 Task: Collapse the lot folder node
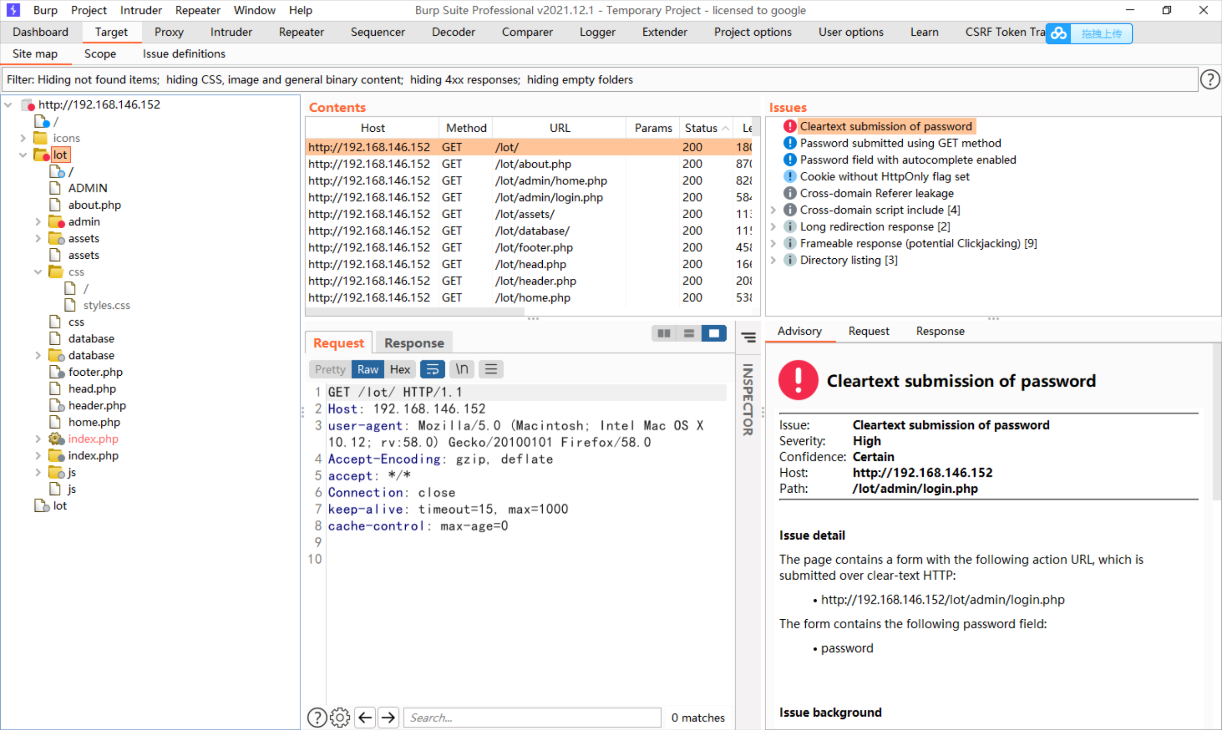pos(23,155)
